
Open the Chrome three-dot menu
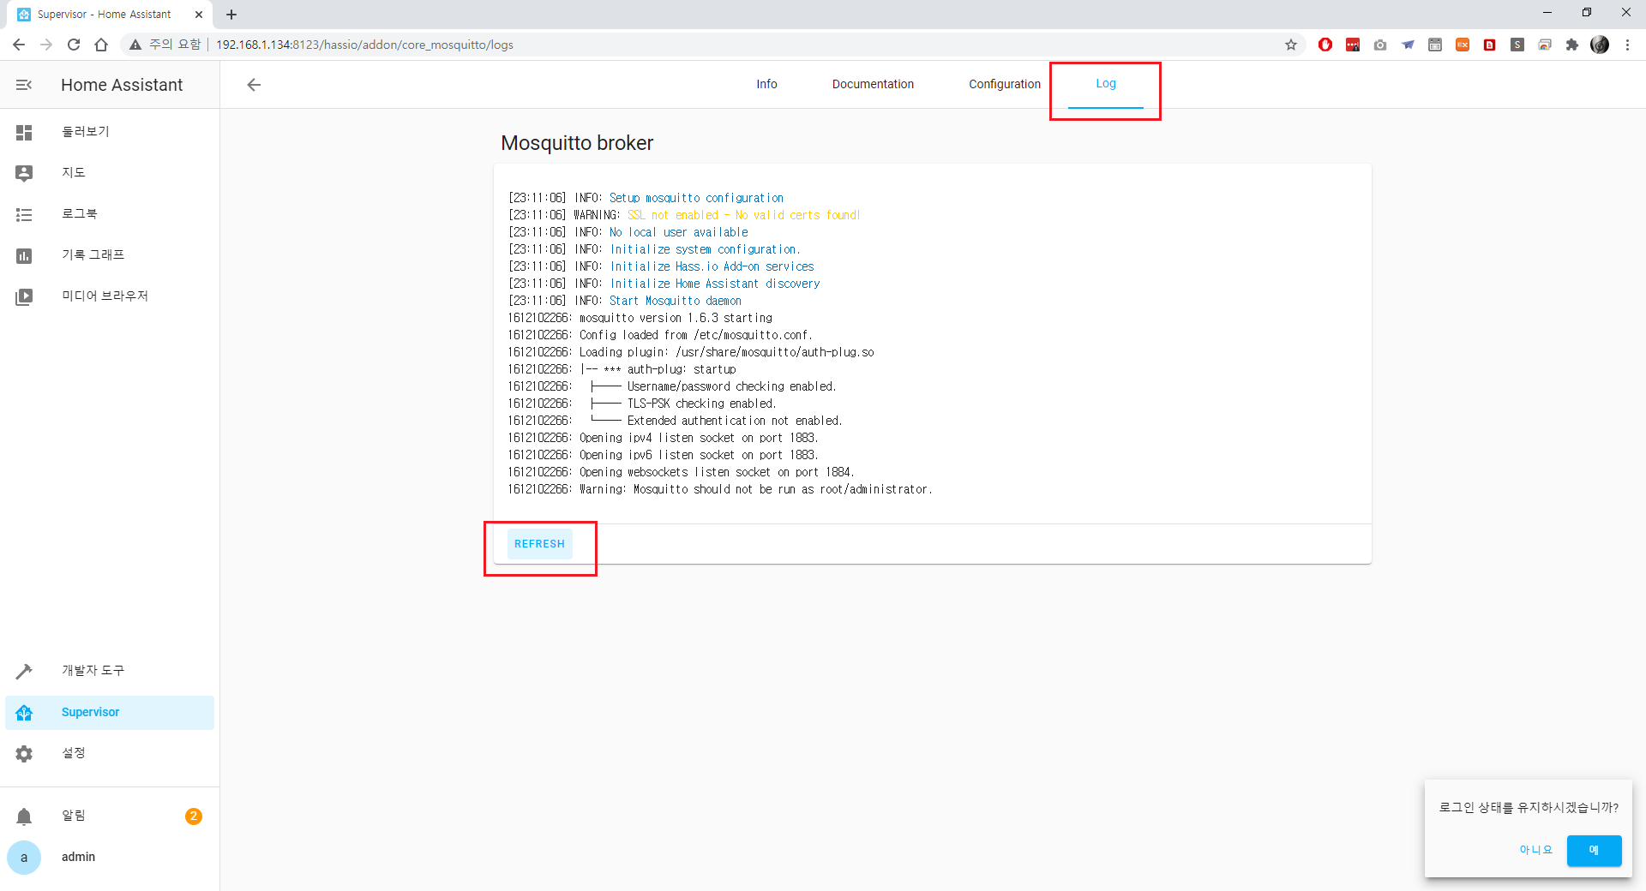coord(1627,45)
